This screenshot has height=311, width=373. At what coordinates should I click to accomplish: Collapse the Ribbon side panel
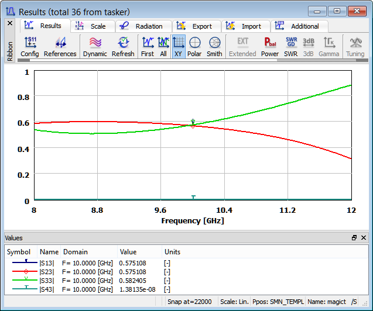(9, 23)
